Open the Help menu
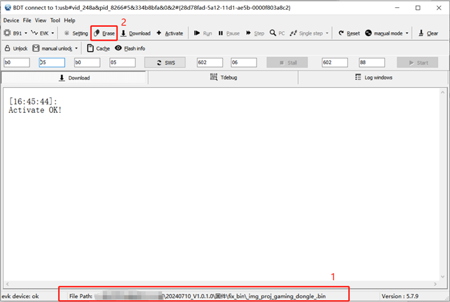The width and height of the screenshot is (450, 302). pos(70,20)
